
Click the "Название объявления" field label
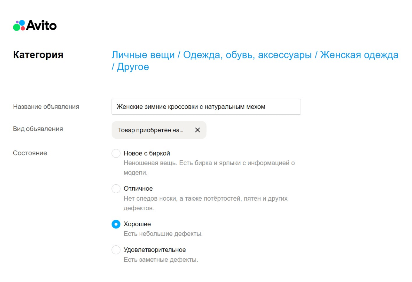pyautogui.click(x=46, y=107)
